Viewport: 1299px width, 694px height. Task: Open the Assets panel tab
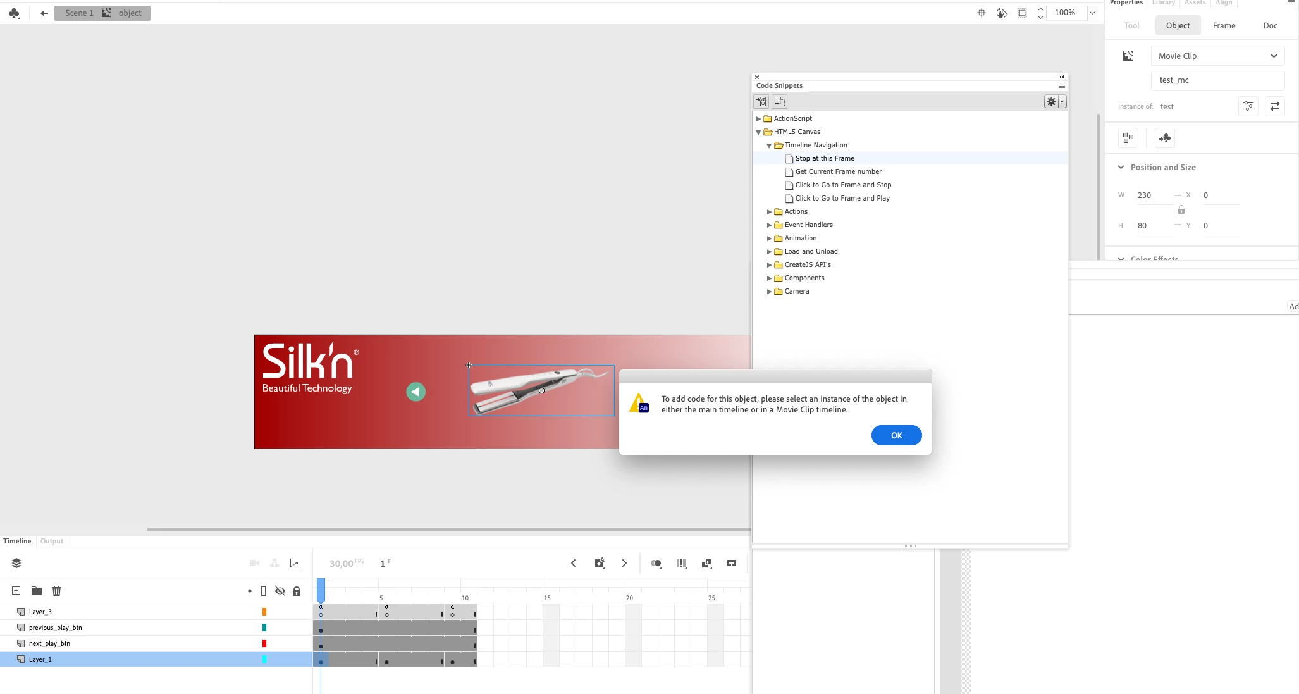1195,3
